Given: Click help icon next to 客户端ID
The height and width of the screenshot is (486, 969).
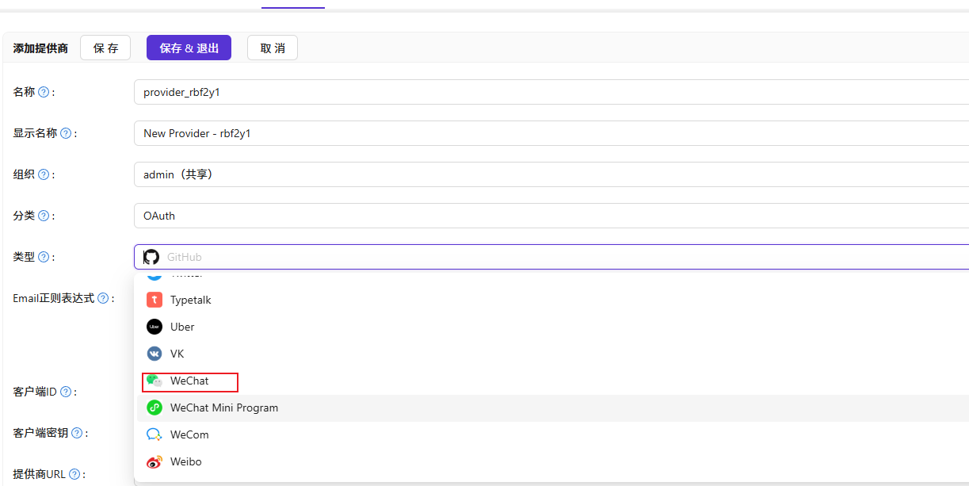Looking at the screenshot, I should click(x=66, y=392).
